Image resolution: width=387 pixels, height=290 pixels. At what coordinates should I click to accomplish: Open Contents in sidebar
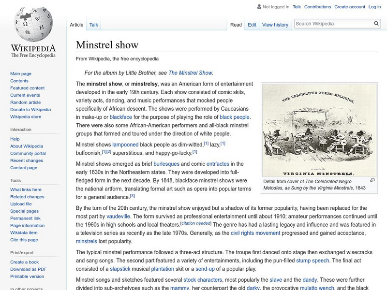pos(19,81)
